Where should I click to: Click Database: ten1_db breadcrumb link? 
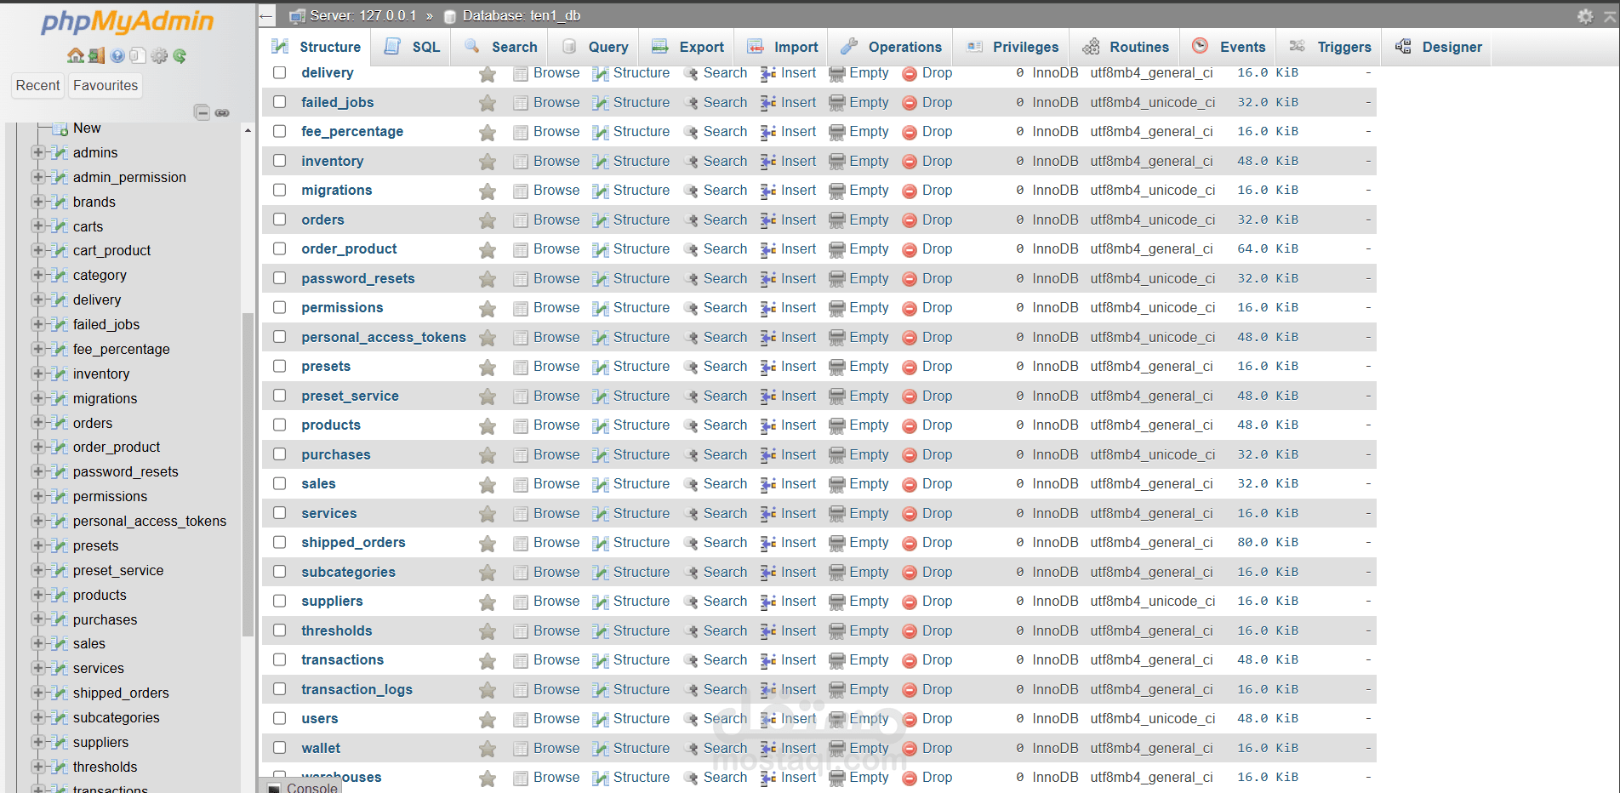pyautogui.click(x=522, y=15)
